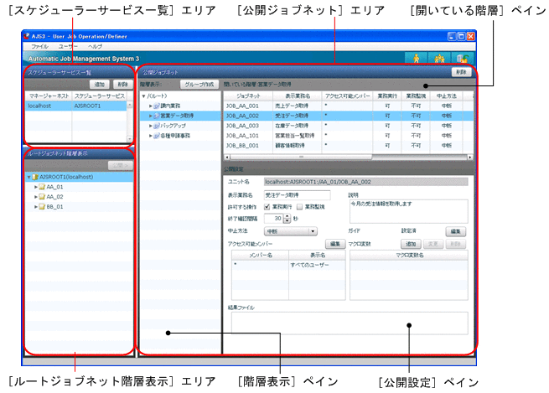549x393 pixels.
Task: Click the user group icon in the header
Action: [438, 59]
